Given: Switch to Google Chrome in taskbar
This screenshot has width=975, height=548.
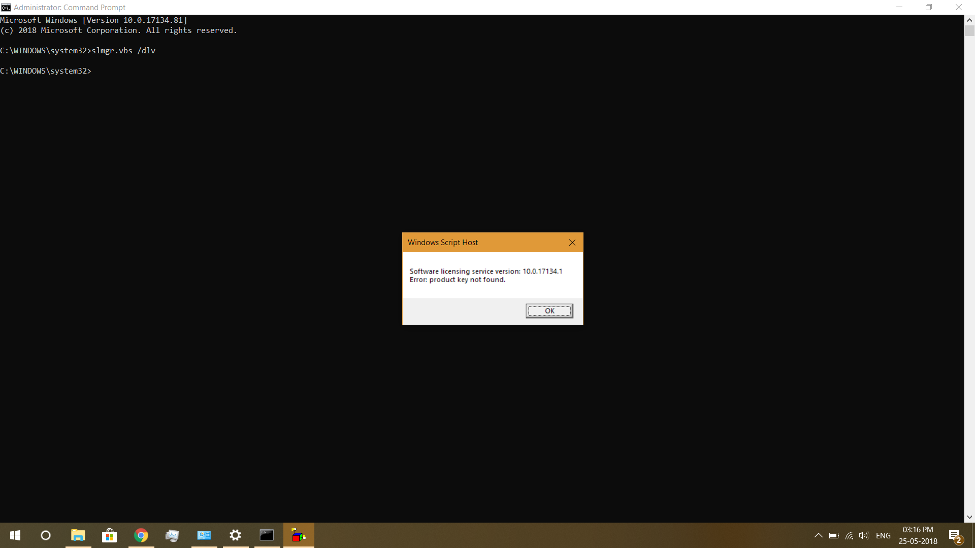Looking at the screenshot, I should click(x=141, y=535).
